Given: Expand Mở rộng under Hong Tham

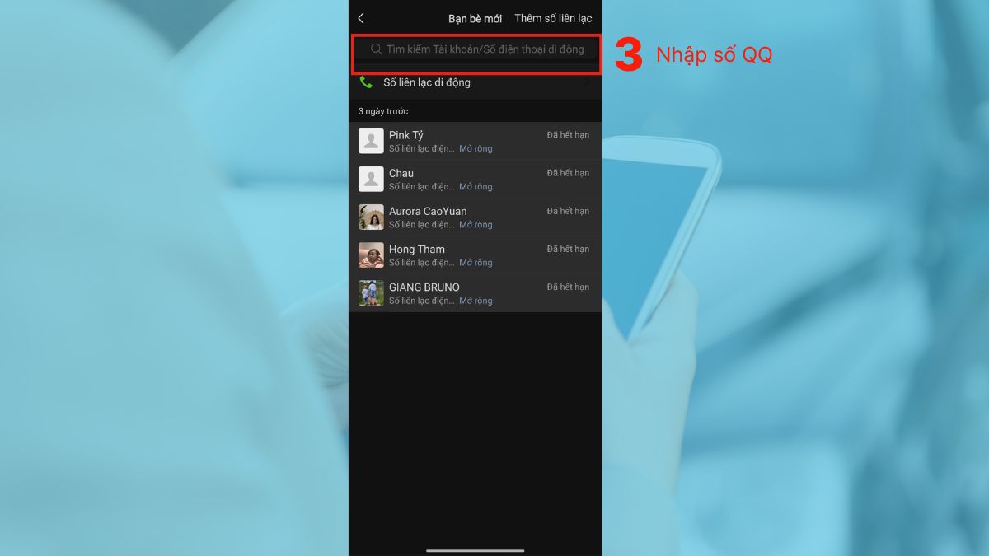Looking at the screenshot, I should coord(476,263).
